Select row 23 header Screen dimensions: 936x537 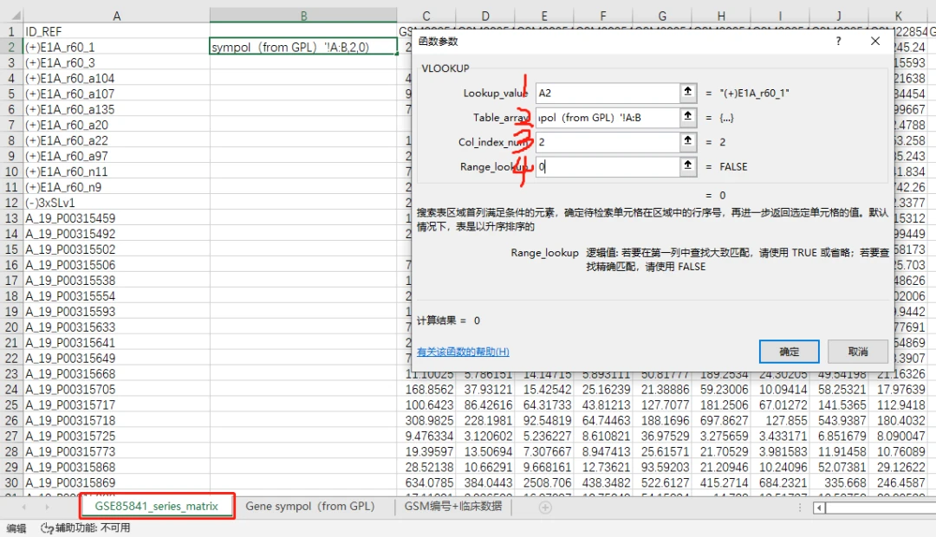coord(11,373)
